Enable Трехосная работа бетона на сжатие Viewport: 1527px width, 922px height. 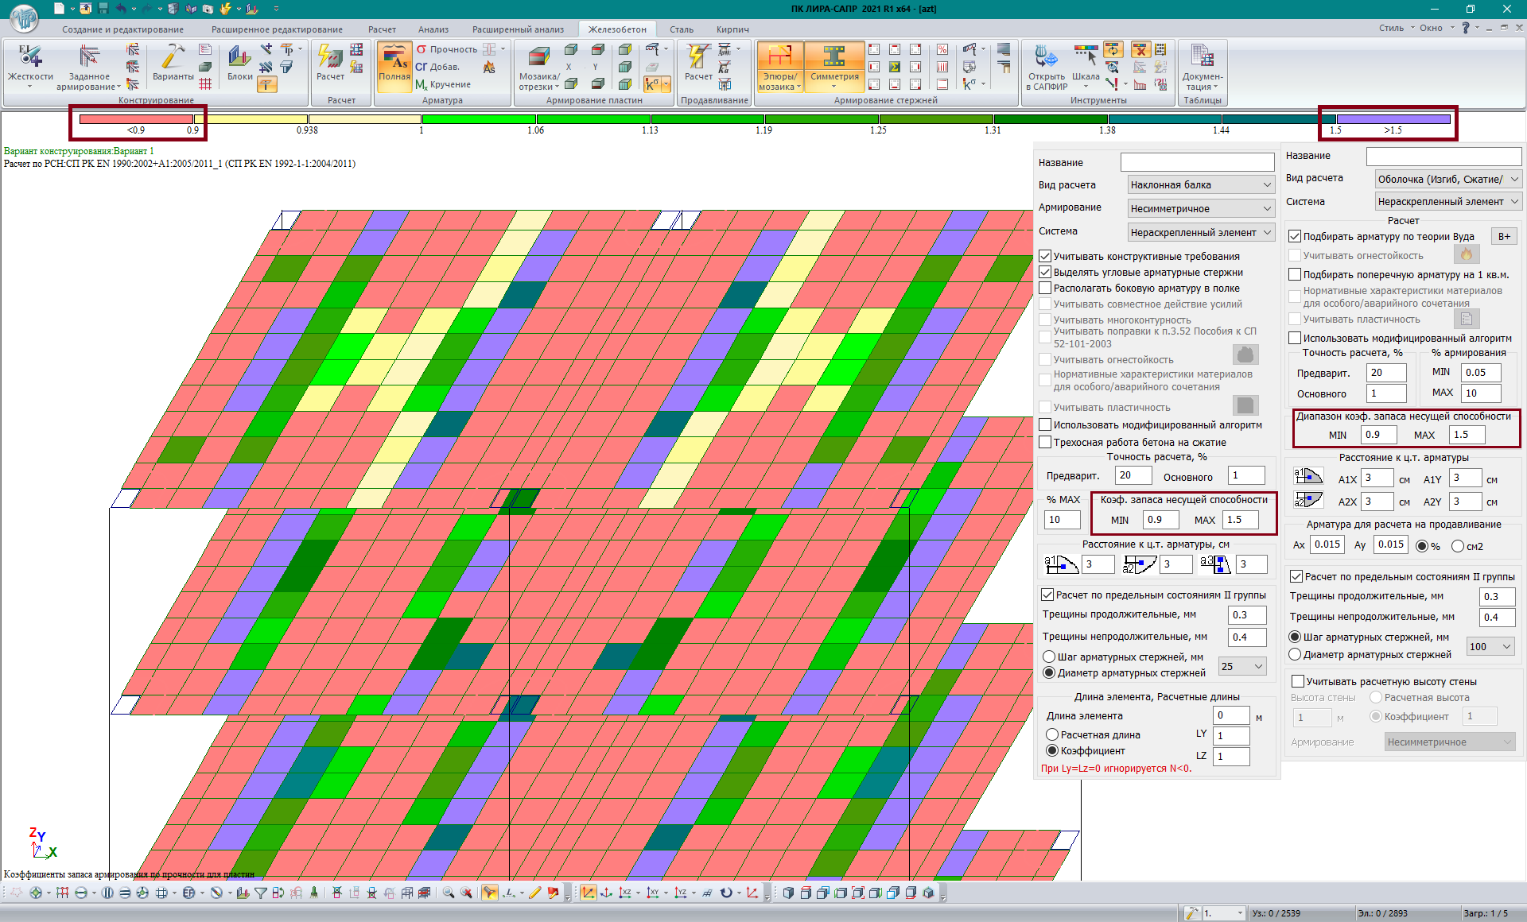pyautogui.click(x=1046, y=443)
